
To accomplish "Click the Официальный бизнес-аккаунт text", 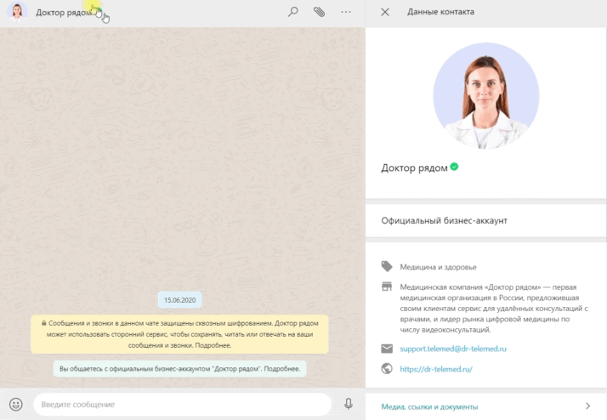I will point(444,221).
